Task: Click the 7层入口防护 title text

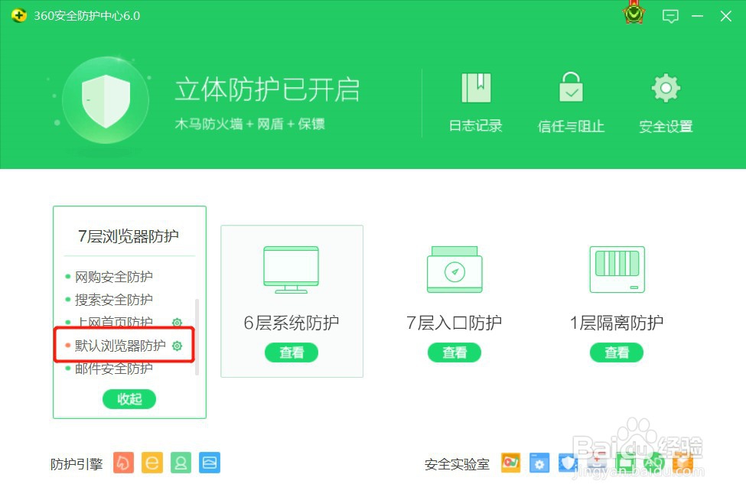Action: [x=454, y=323]
